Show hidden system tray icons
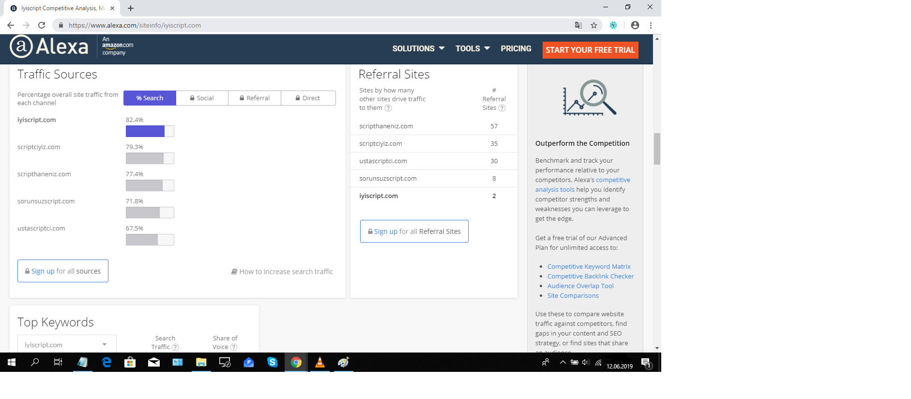The height and width of the screenshot is (399, 911). (562, 362)
